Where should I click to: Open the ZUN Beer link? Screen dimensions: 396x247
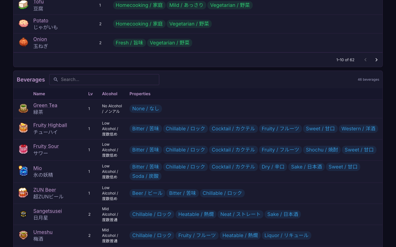tap(45, 190)
